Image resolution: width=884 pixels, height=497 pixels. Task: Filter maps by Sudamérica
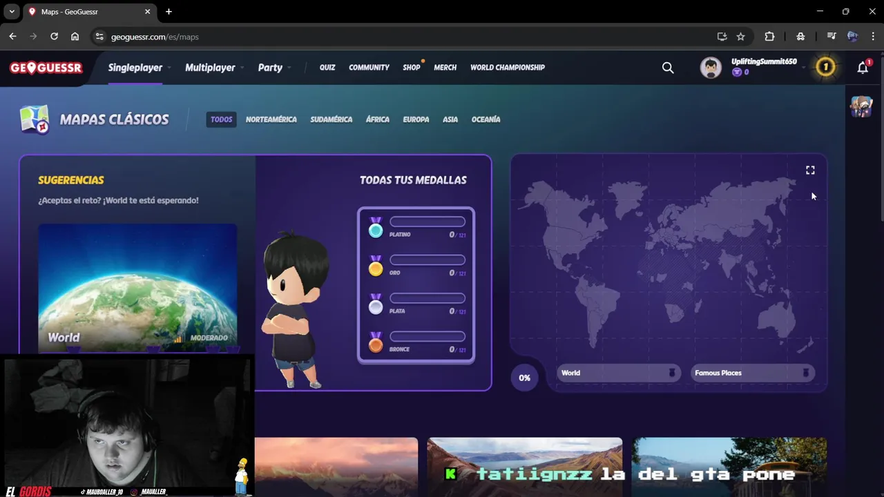pos(331,119)
